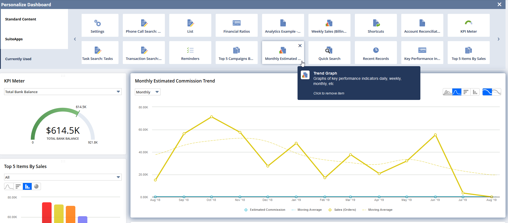
Task: Click the Jun '19 sales data point
Action: (x=435, y=135)
